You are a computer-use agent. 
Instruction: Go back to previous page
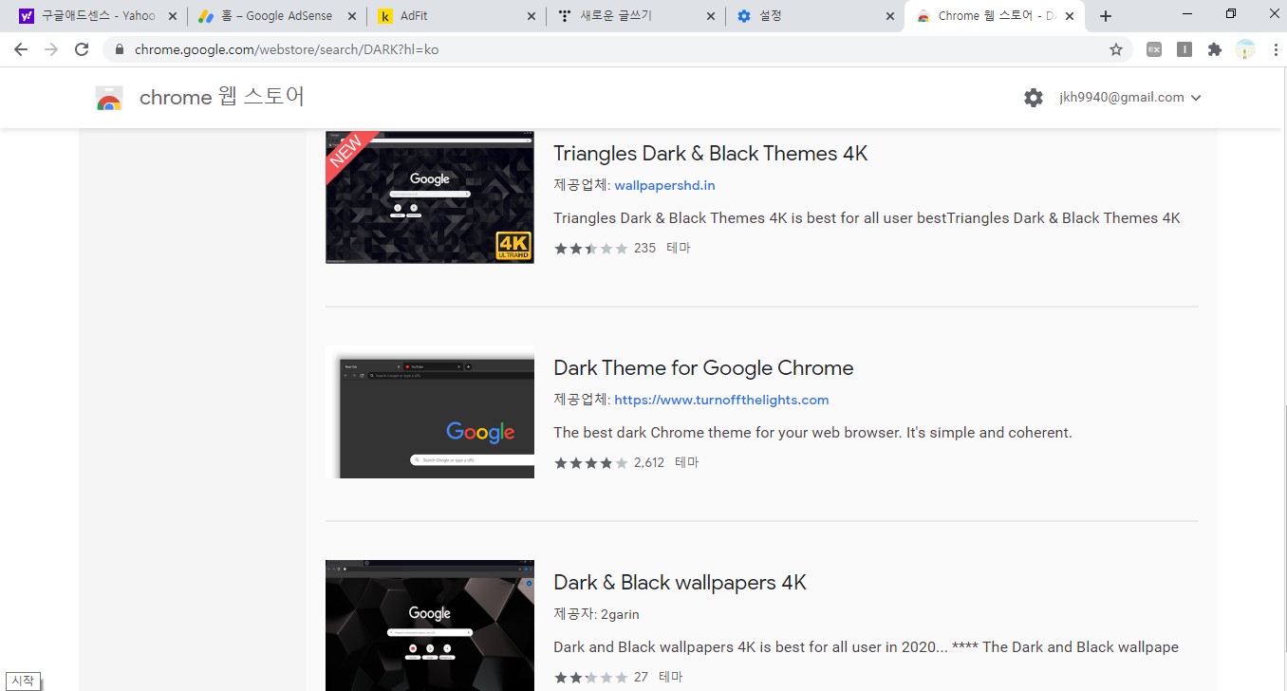21,49
